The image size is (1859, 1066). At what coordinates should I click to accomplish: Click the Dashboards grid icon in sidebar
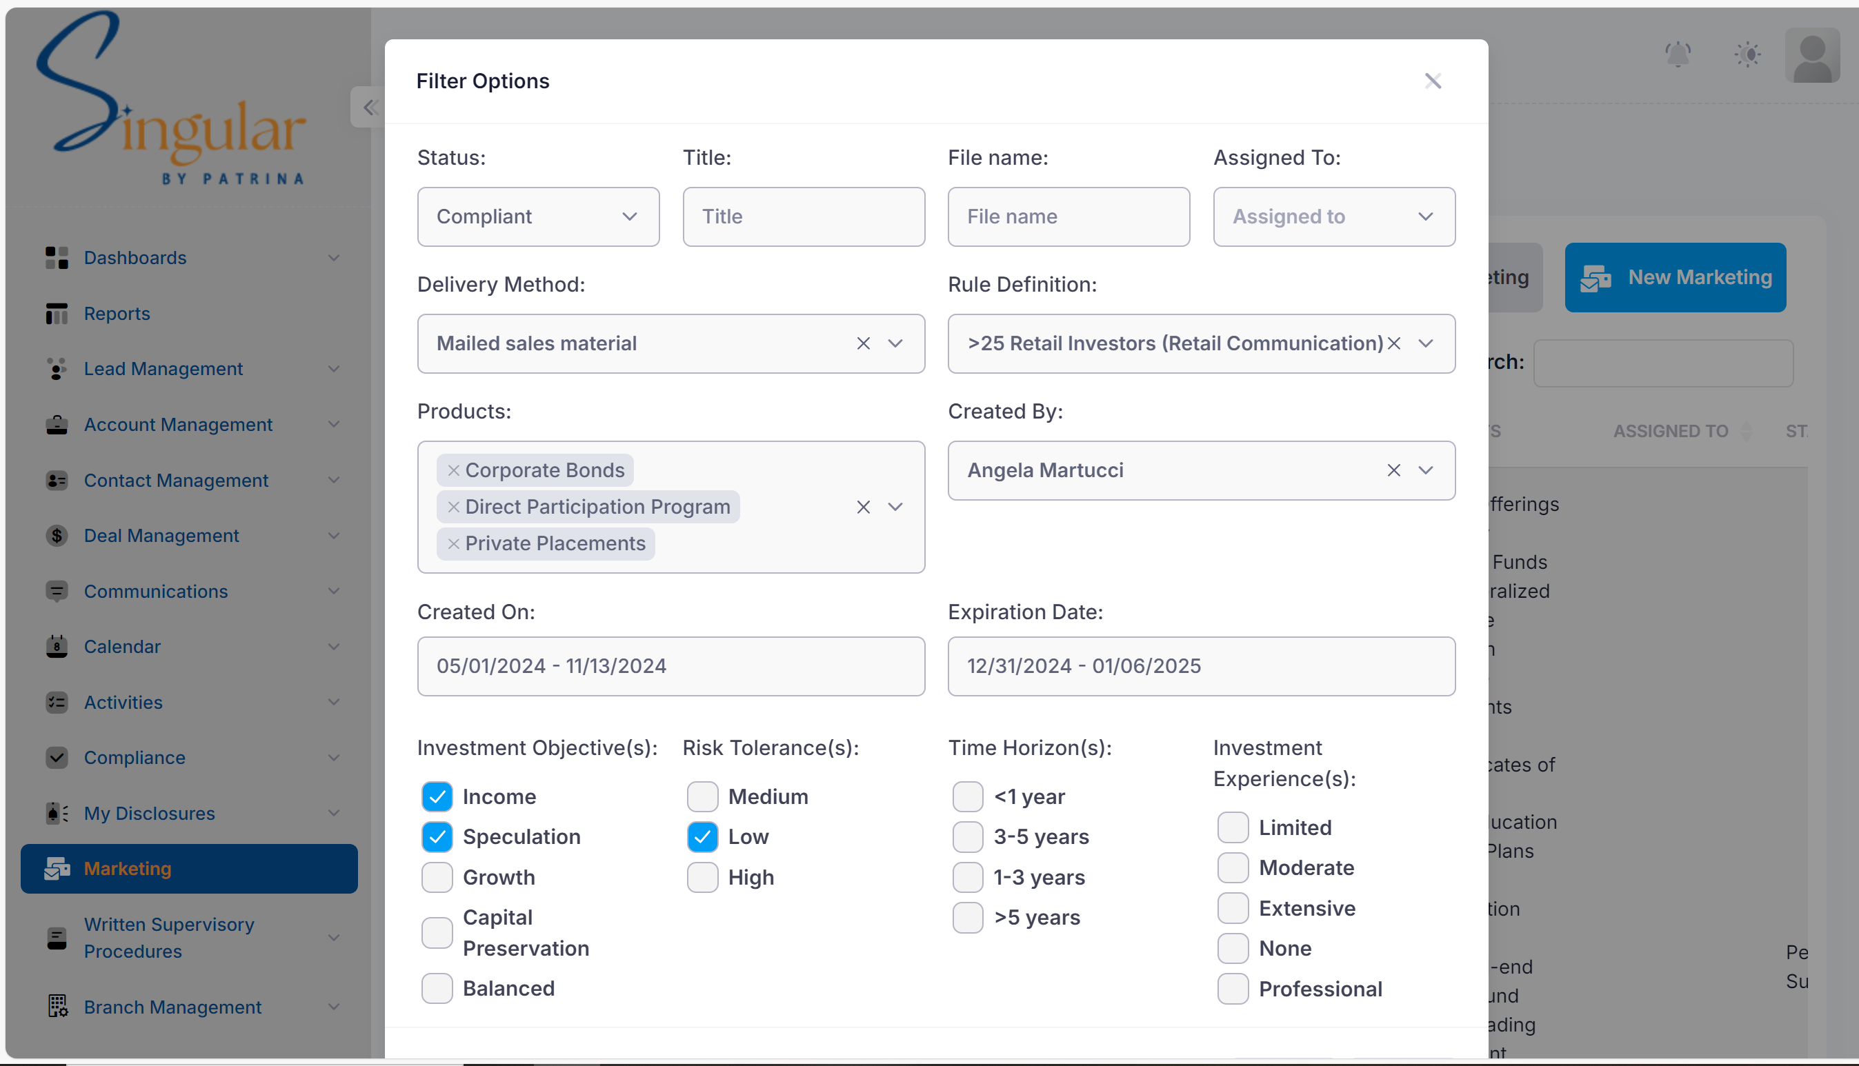point(57,258)
